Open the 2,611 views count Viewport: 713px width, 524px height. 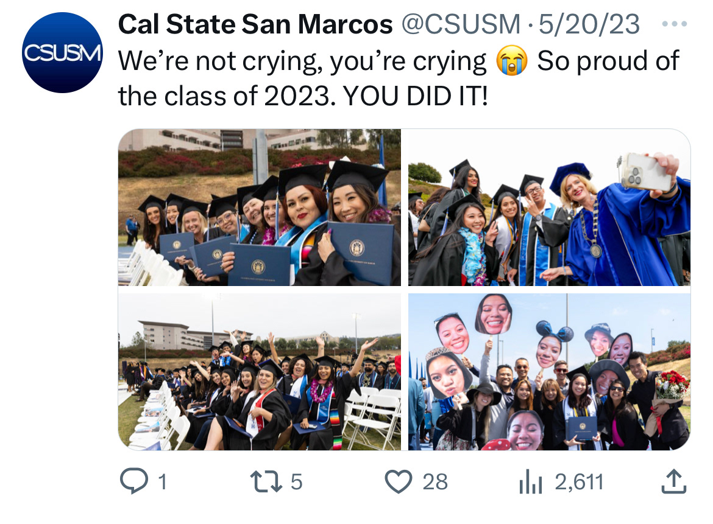pos(579,483)
